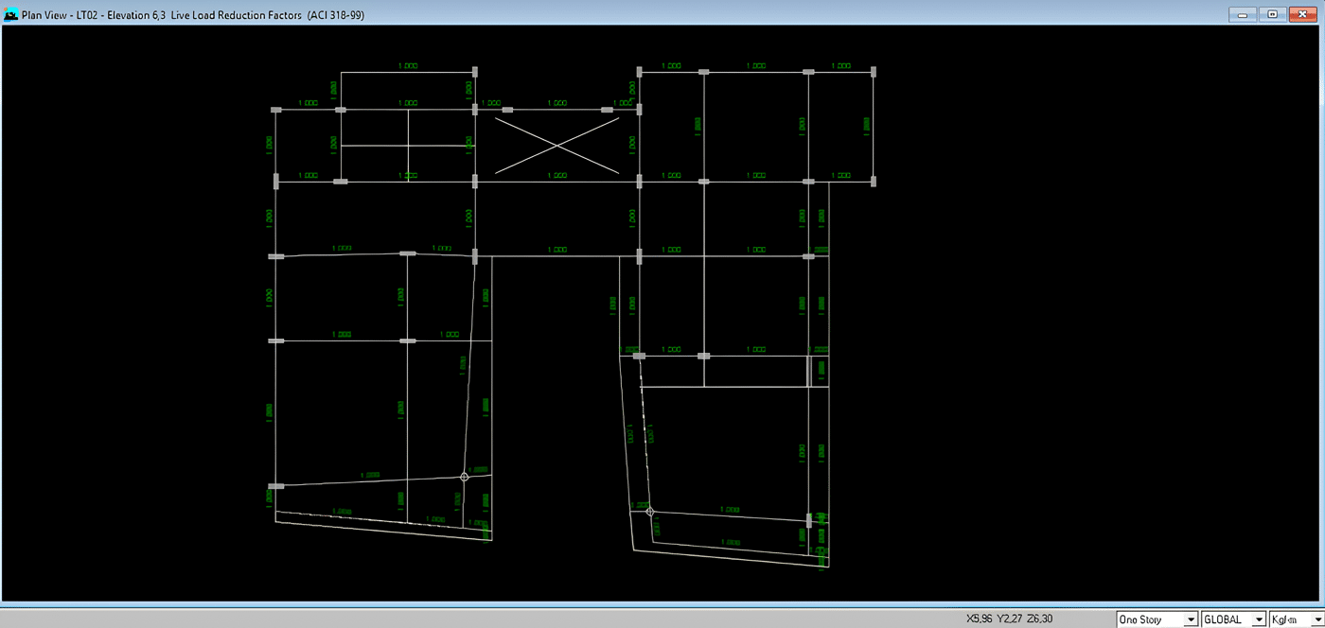This screenshot has height=628, width=1325.
Task: Close the Plan View window
Action: click(1302, 14)
